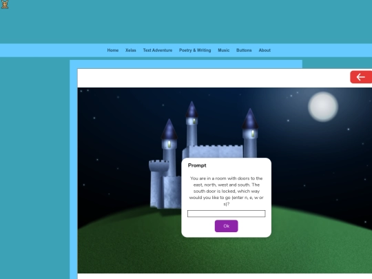The image size is (372, 279).
Task: Click the Prompt dialog title
Action: (x=197, y=165)
